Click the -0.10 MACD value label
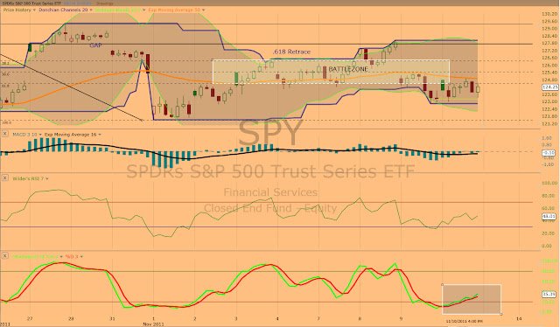 [549, 153]
